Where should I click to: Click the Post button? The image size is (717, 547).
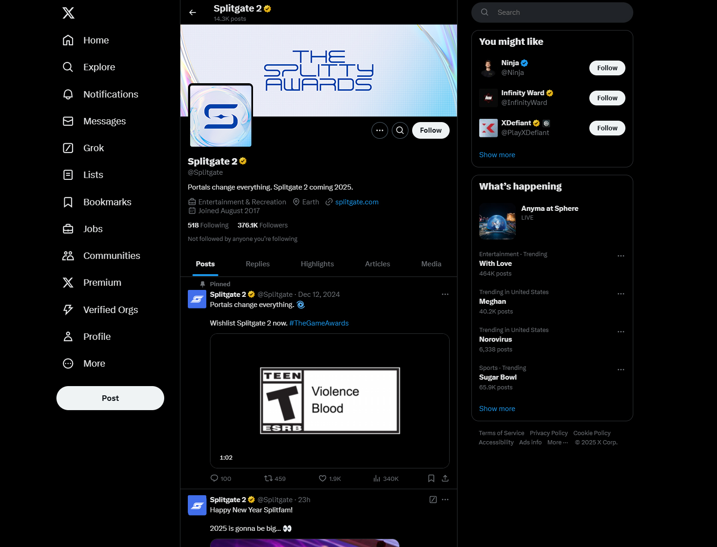click(x=110, y=398)
